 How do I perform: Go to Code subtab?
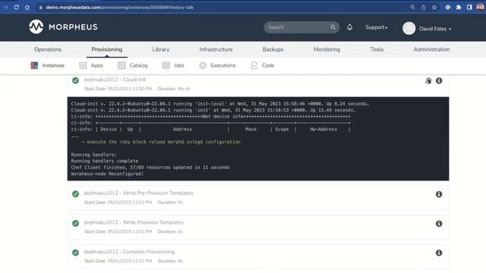tap(268, 65)
